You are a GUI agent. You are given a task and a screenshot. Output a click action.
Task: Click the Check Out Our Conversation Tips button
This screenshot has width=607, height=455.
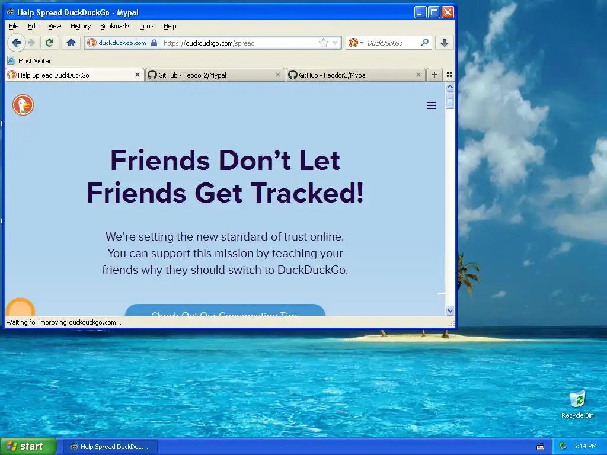(x=225, y=310)
